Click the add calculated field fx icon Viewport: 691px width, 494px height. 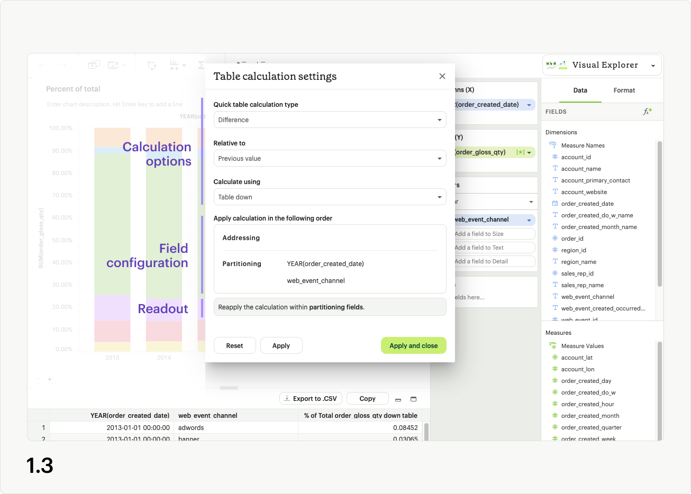(647, 112)
